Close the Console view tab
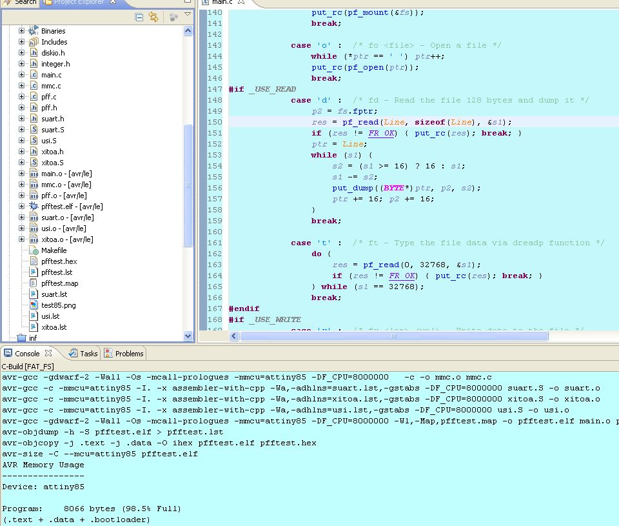This screenshot has width=619, height=526. (x=48, y=352)
